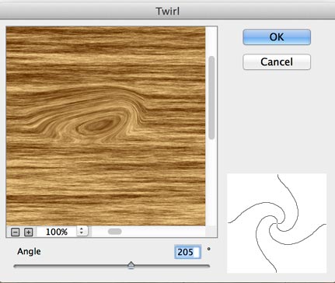Click the wood grain preview image
335x283 pixels.
coord(106,126)
